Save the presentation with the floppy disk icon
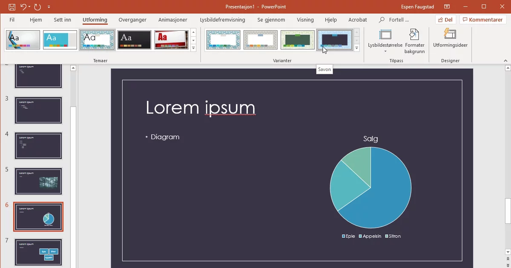Screen dimensions: 511x268 pyautogui.click(x=12, y=7)
